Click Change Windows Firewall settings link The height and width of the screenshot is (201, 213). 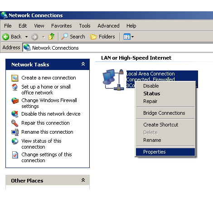49,103
